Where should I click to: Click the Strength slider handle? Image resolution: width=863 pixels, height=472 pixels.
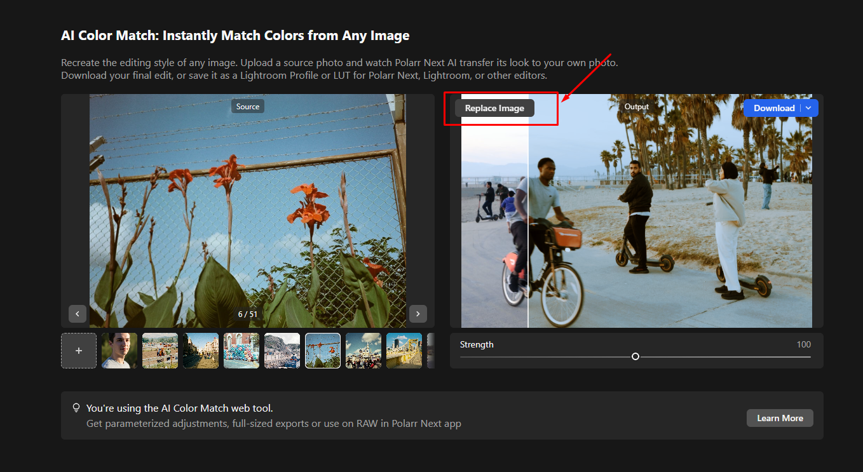point(635,356)
